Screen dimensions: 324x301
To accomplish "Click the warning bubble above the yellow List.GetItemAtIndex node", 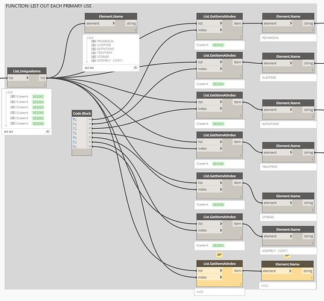I will coord(219,255).
